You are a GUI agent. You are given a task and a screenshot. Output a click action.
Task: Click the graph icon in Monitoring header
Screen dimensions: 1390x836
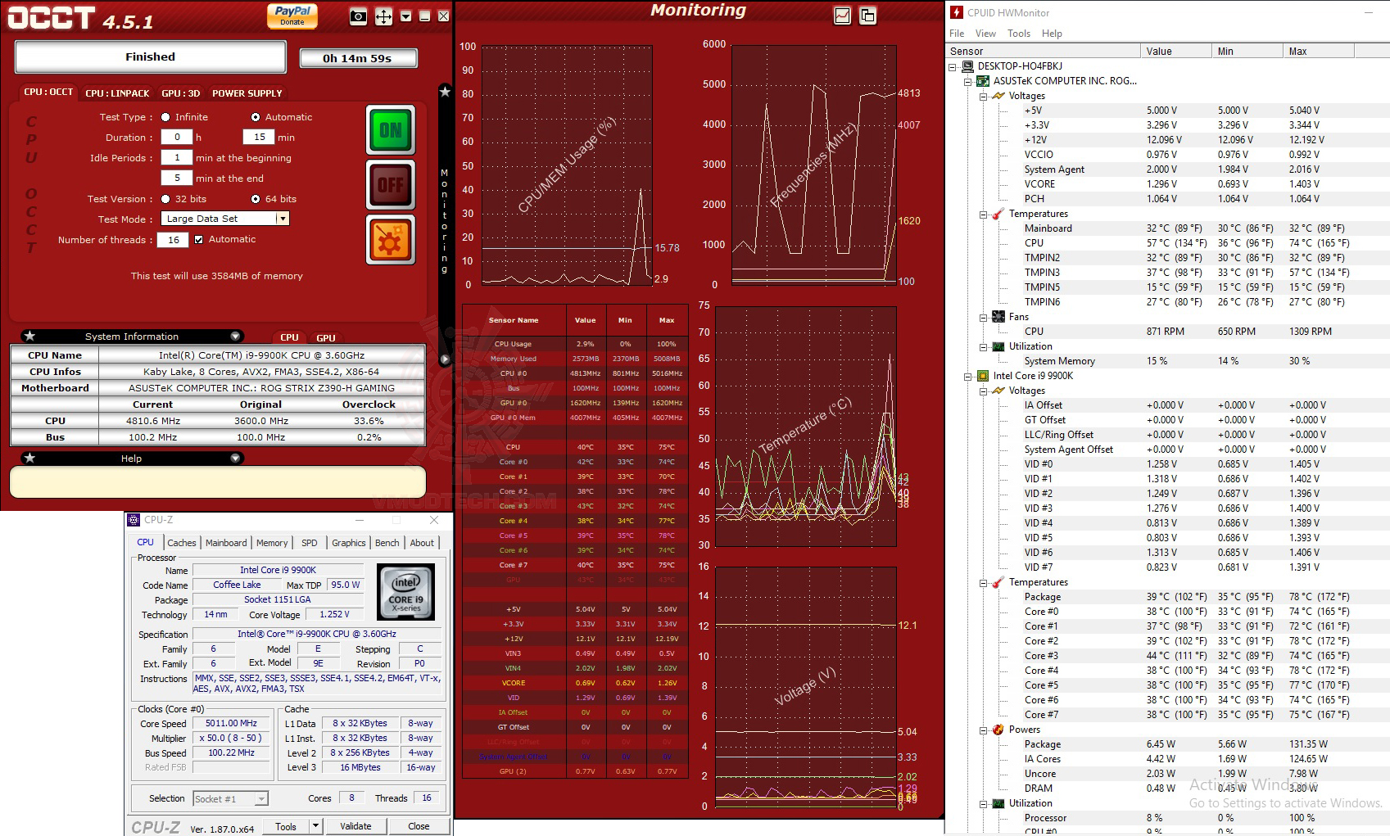click(842, 16)
